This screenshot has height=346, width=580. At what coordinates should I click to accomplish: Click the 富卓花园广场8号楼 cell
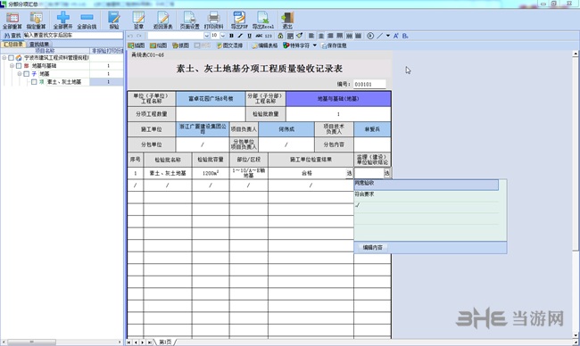point(211,99)
